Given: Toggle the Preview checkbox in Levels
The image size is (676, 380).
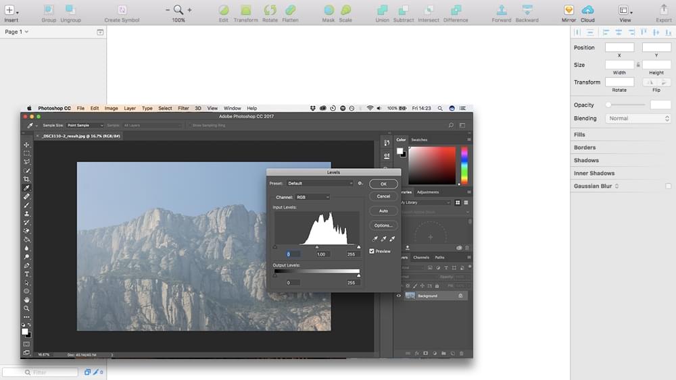Looking at the screenshot, I should tap(372, 251).
